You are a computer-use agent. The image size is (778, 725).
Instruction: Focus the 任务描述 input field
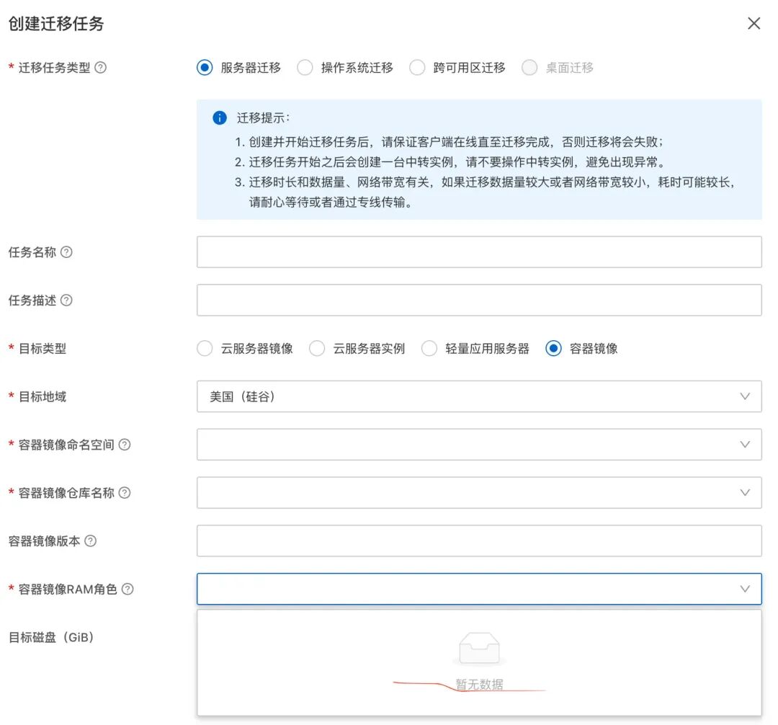(479, 301)
